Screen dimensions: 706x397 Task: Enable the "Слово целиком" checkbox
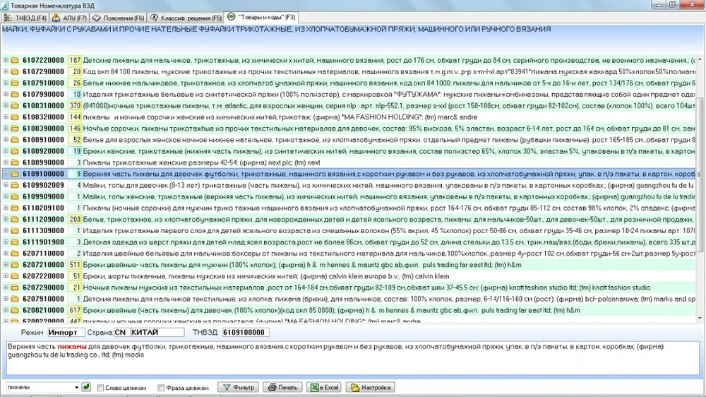100,388
